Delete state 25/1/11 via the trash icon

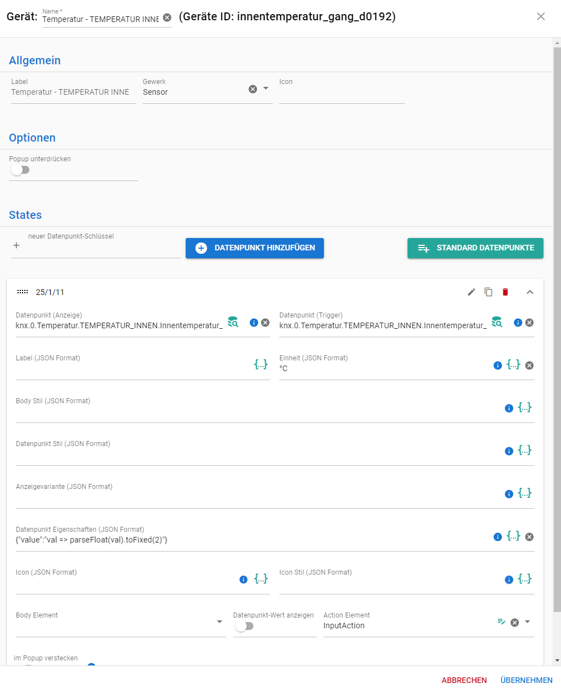tap(505, 292)
